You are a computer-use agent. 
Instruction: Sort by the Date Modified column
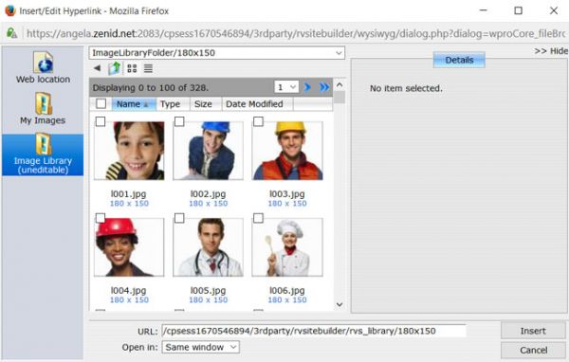pos(254,104)
